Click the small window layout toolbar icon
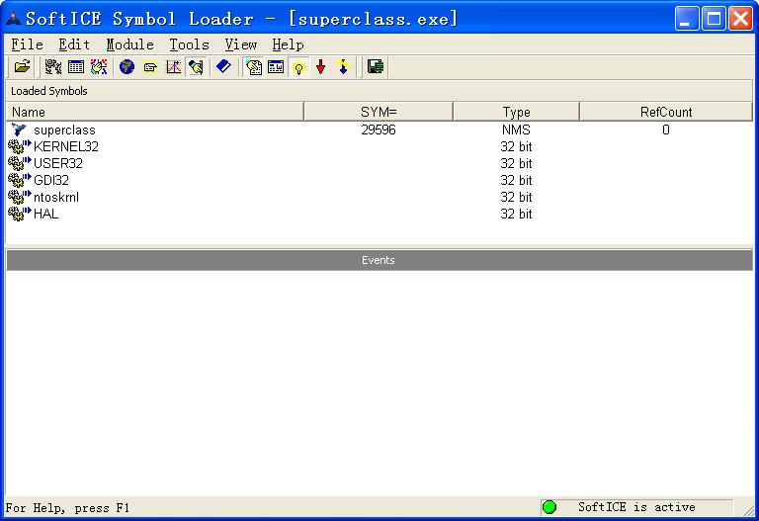The height and width of the screenshot is (521, 759). [x=276, y=67]
